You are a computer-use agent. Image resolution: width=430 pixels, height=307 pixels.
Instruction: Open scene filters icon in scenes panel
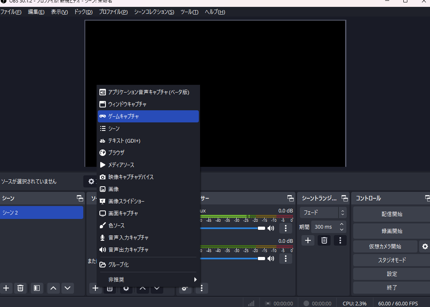37,288
